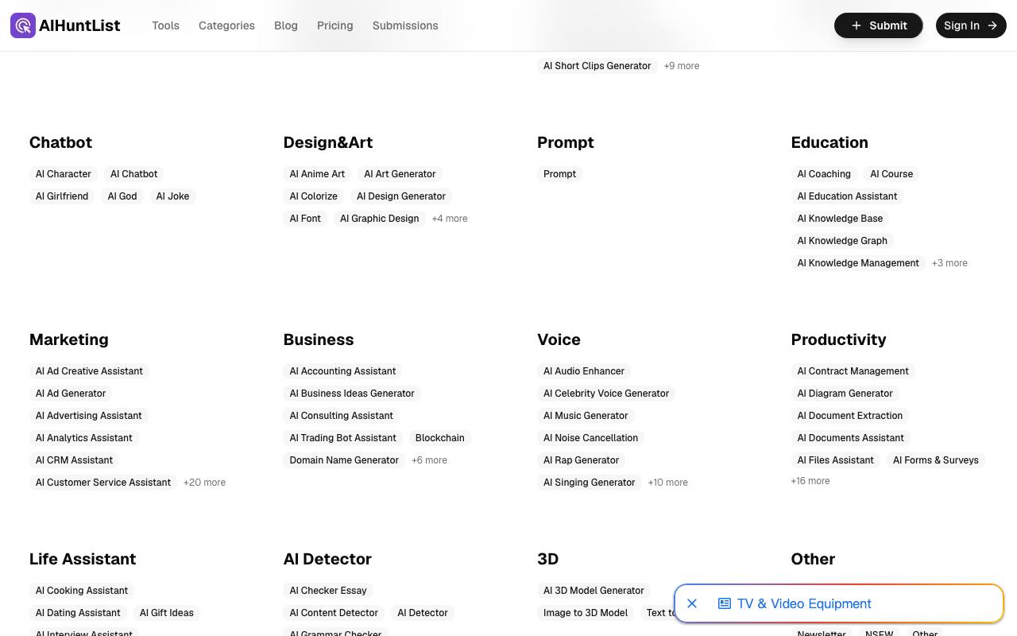This screenshot has height=636, width=1017.
Task: Select the AI Diagram Generator tag
Action: (845, 394)
